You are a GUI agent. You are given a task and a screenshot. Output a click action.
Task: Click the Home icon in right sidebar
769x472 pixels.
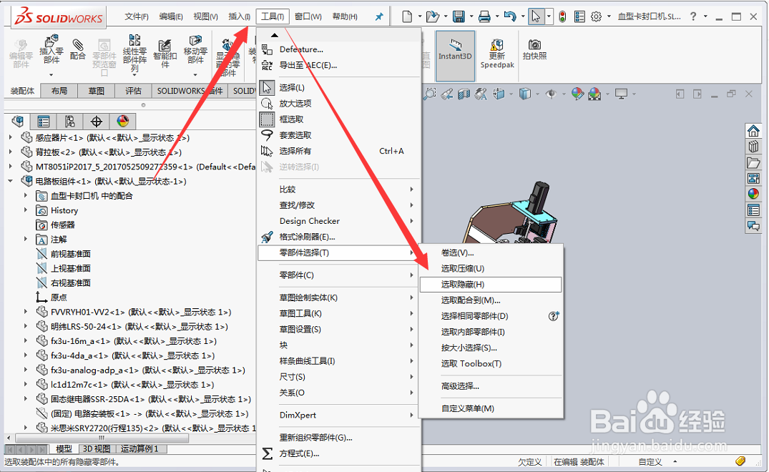[754, 131]
